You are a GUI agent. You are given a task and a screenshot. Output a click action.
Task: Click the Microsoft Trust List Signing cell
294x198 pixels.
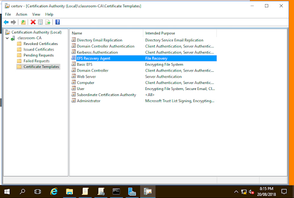coord(180,101)
